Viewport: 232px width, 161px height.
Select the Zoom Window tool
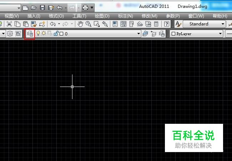point(97,24)
